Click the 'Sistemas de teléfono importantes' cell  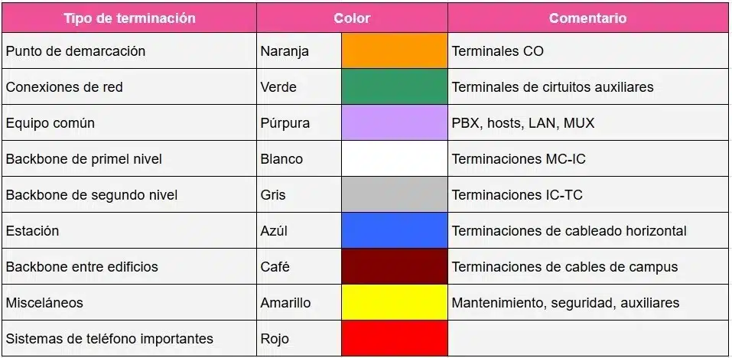point(109,338)
